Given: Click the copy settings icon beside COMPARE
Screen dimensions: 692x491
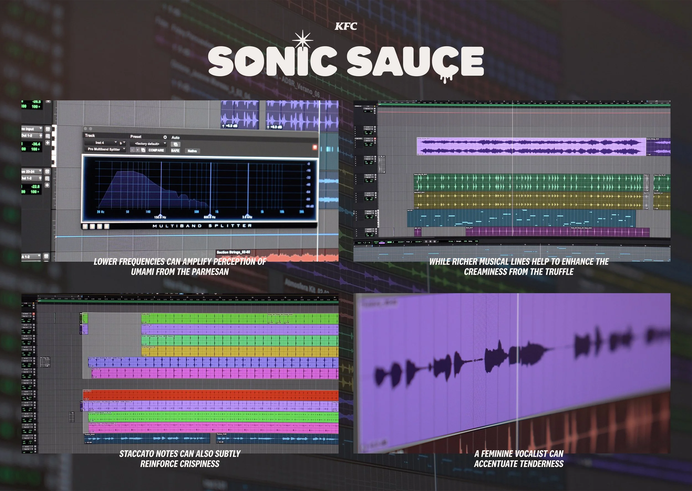Looking at the screenshot, I should click(143, 150).
